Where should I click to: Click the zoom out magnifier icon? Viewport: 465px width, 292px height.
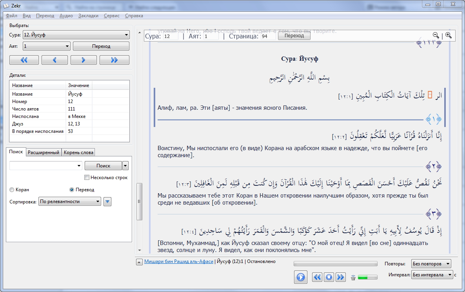point(436,35)
